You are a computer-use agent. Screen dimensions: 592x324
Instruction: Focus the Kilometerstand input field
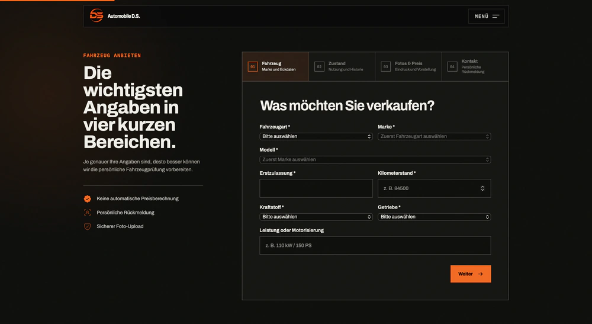(434, 188)
